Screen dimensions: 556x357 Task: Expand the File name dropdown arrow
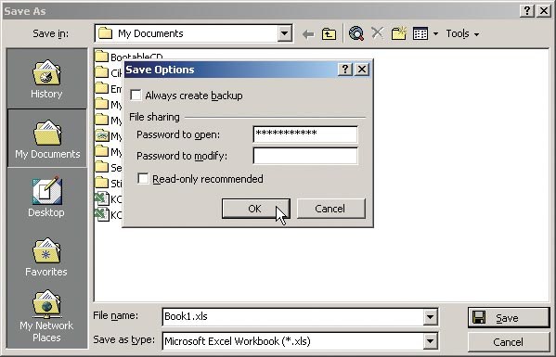(430, 316)
